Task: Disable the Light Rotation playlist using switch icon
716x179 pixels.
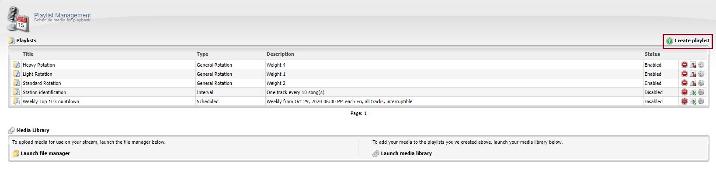Action: point(693,74)
